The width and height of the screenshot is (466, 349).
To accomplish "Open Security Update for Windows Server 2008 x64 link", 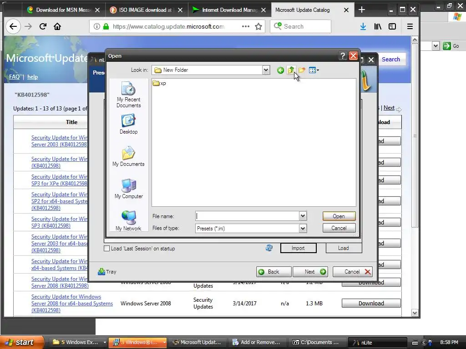I will click(x=72, y=303).
